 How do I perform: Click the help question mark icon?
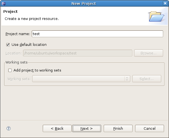tap(9, 128)
